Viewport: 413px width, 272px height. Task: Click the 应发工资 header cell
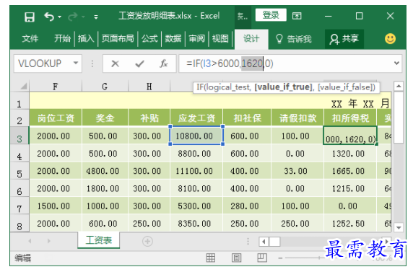[196, 118]
